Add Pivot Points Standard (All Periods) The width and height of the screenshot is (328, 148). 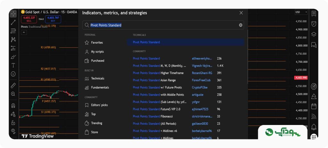tap(185, 124)
